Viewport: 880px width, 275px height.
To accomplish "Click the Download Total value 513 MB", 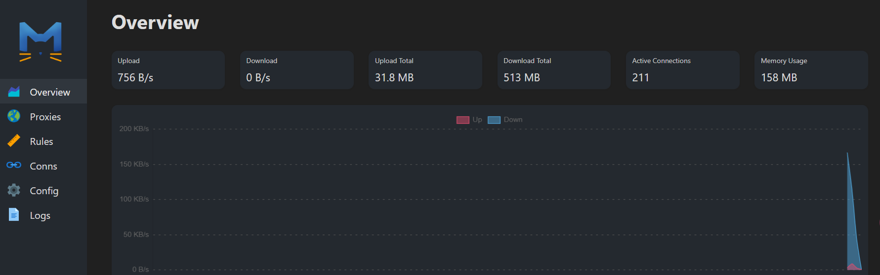I will tap(522, 77).
